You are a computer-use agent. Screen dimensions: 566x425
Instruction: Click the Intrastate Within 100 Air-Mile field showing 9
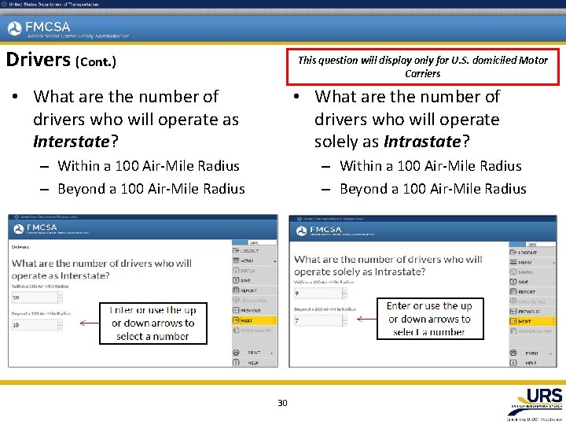pyautogui.click(x=318, y=293)
